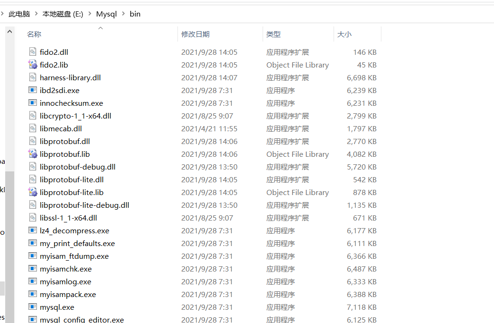
Task: Click the ibd2sdi.exe application icon
Action: pyautogui.click(x=33, y=90)
